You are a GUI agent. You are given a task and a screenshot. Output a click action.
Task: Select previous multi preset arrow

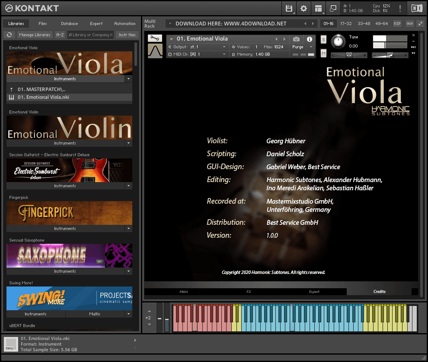click(x=305, y=24)
